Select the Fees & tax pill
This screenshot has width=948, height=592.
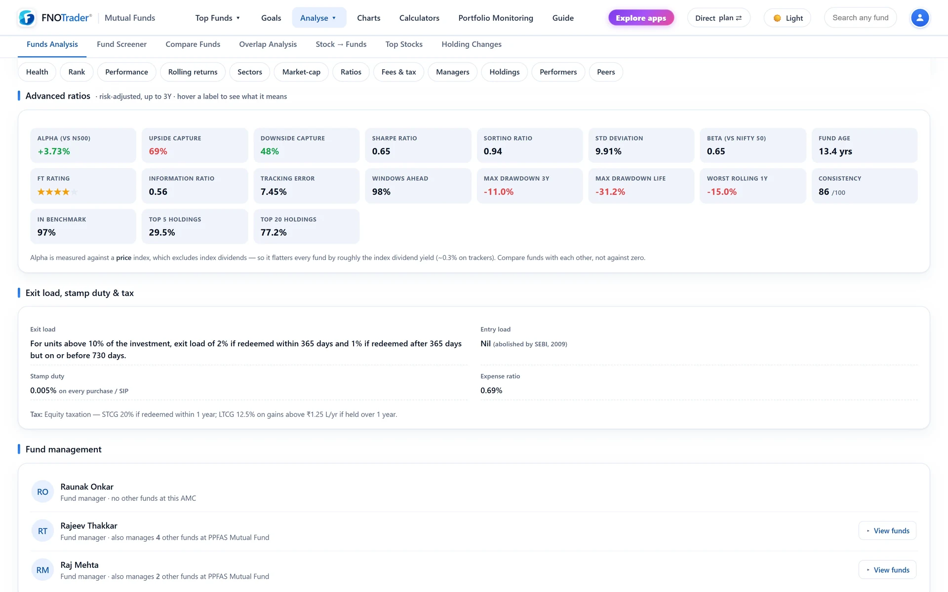tap(398, 72)
